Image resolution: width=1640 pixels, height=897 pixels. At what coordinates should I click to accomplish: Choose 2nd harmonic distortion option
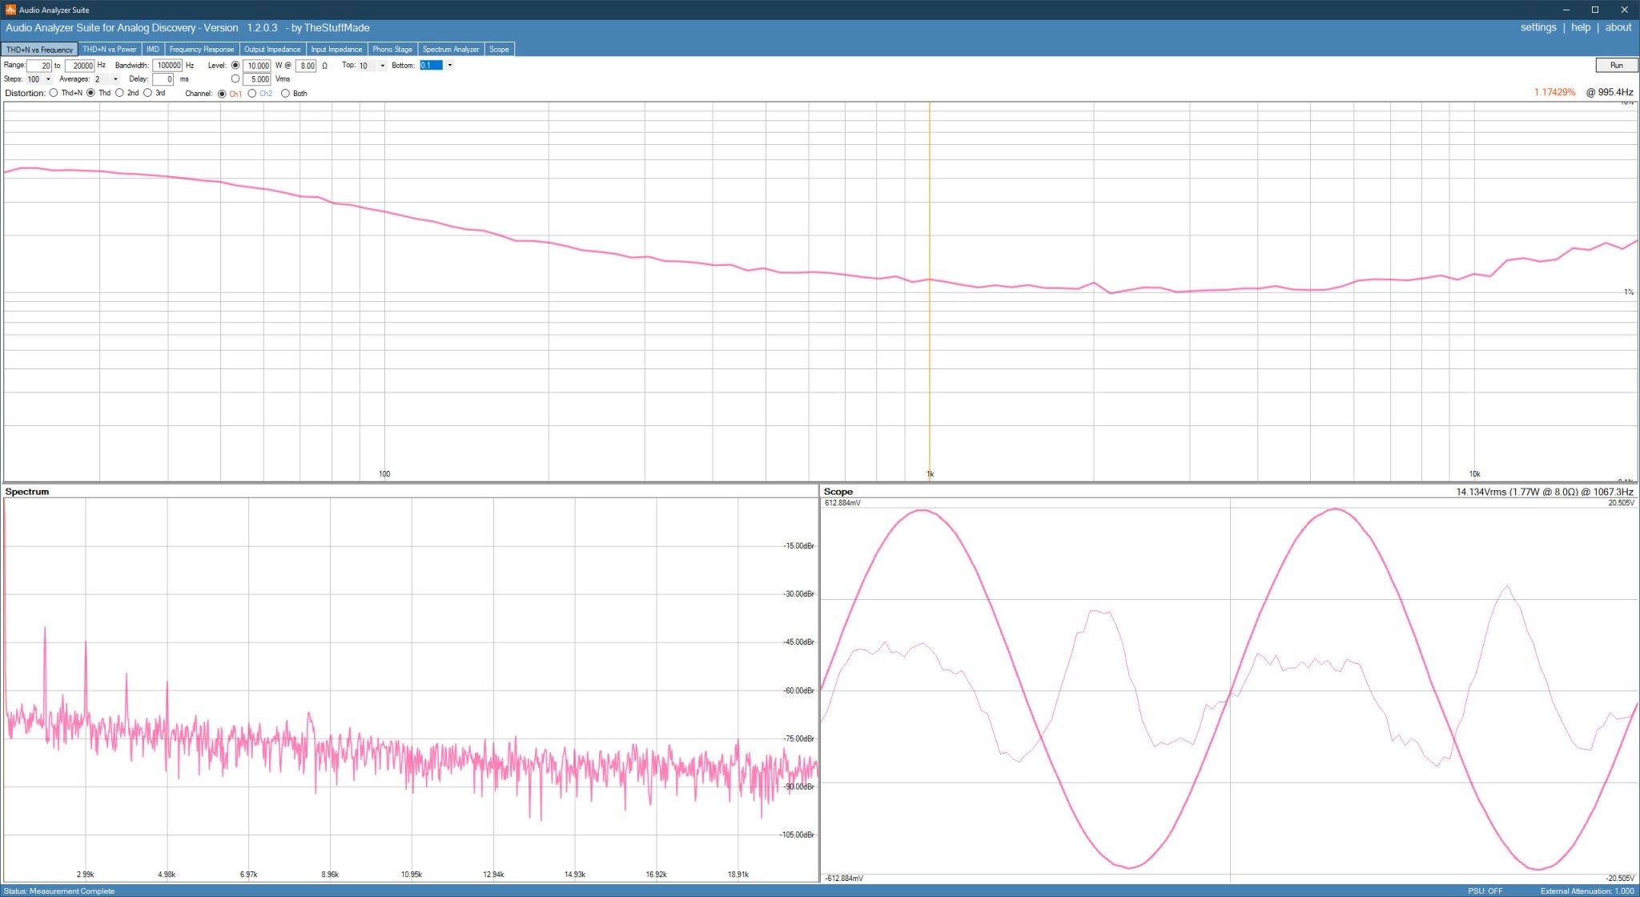(x=120, y=93)
